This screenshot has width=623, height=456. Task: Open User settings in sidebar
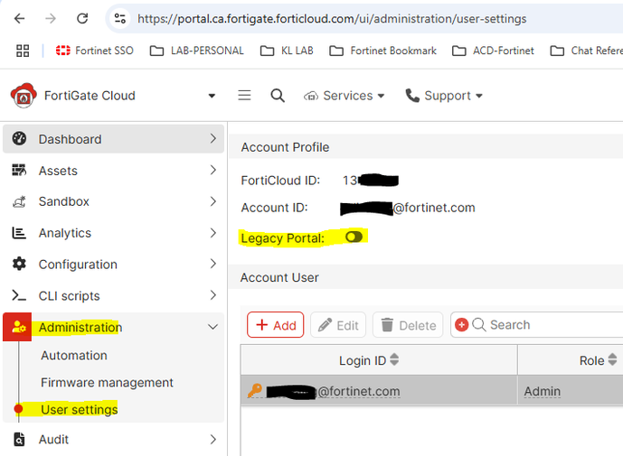[x=80, y=410]
